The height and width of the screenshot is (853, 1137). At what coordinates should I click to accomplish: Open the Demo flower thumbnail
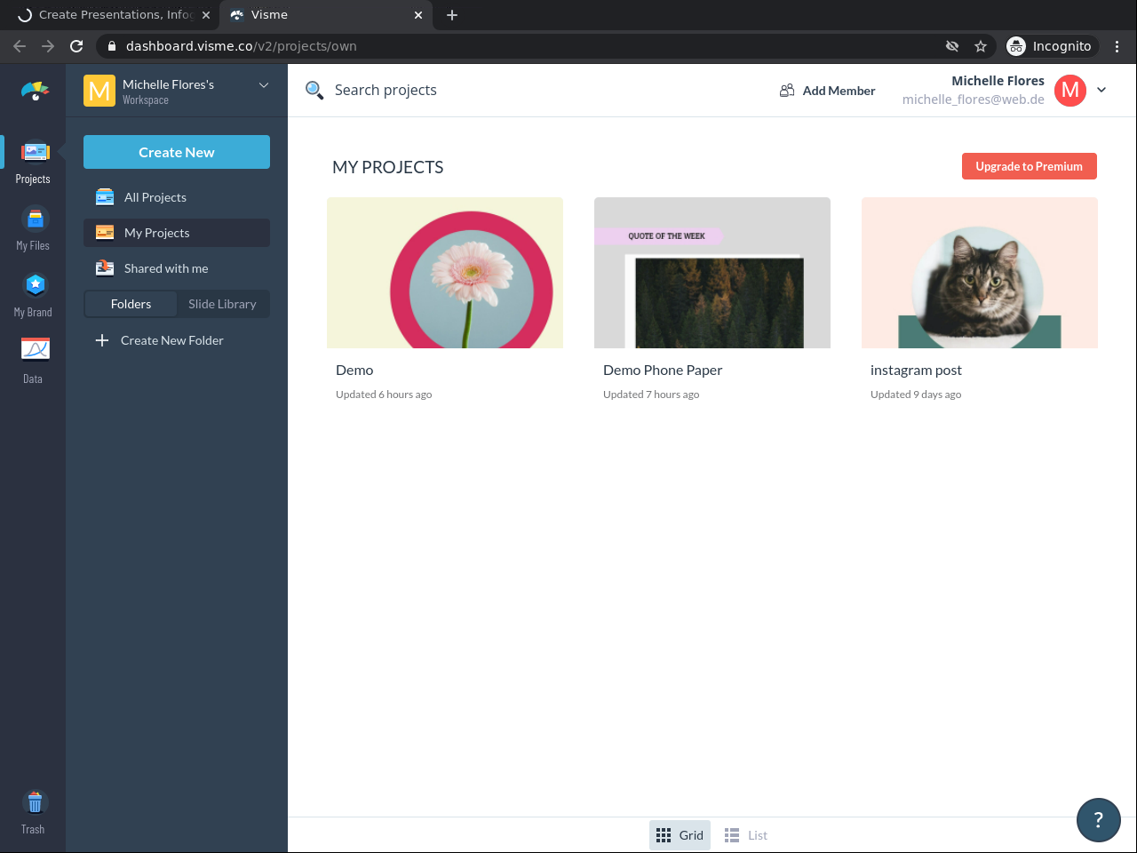(445, 273)
